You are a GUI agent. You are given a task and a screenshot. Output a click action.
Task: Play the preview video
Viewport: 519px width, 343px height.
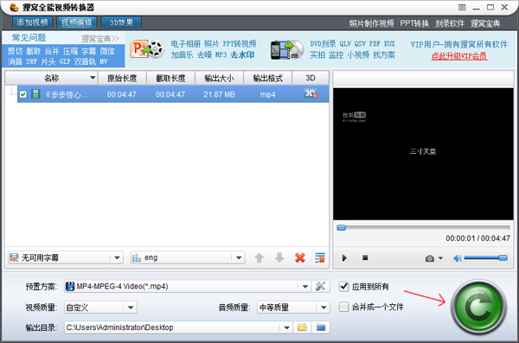[x=344, y=257]
